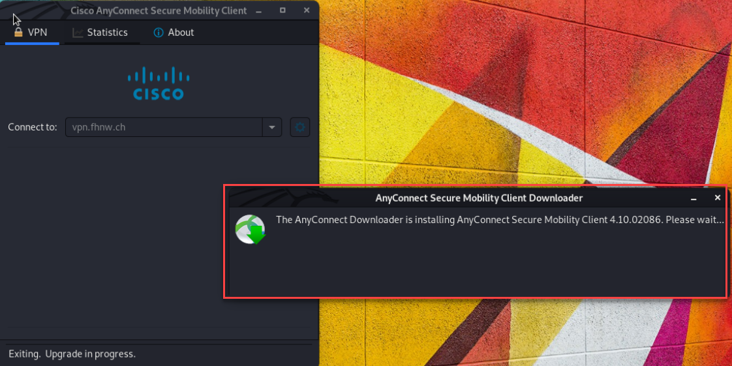Click the Cisco logo
732x366 pixels.
159,84
